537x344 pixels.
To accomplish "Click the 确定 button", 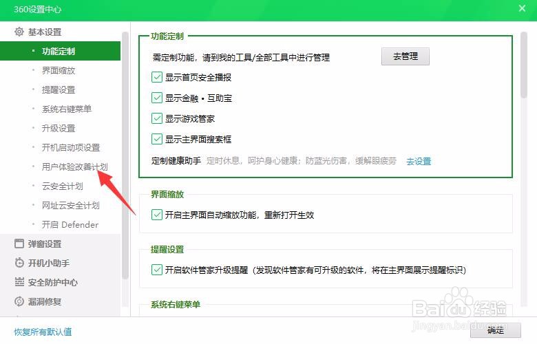I will [496, 330].
